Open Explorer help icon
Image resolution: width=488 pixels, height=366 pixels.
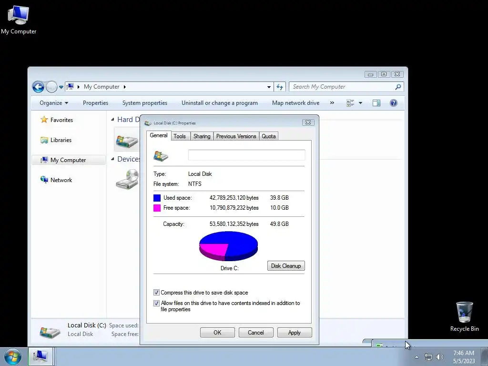tap(393, 103)
